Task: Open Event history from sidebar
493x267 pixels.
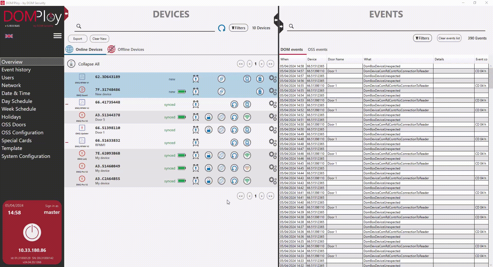Action: (16, 70)
